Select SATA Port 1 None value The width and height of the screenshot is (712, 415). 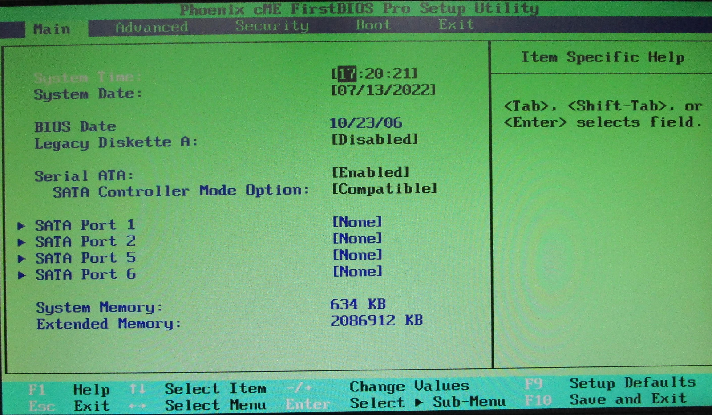pos(357,222)
